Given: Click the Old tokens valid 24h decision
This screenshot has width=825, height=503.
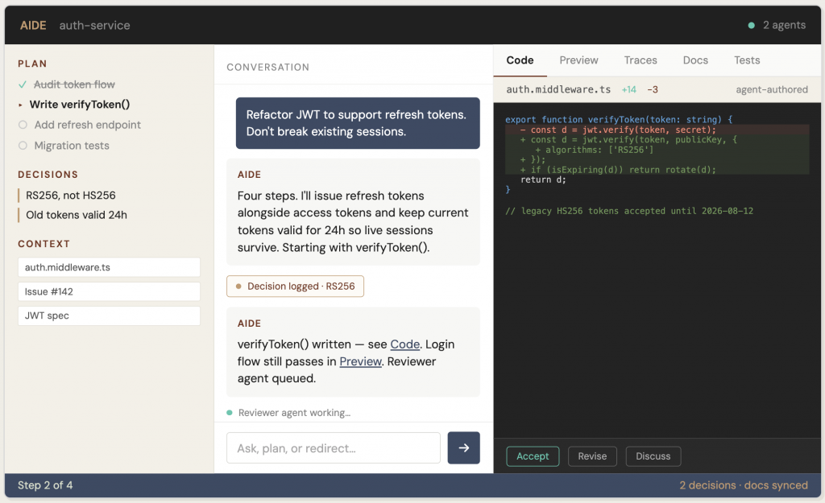Looking at the screenshot, I should point(77,215).
